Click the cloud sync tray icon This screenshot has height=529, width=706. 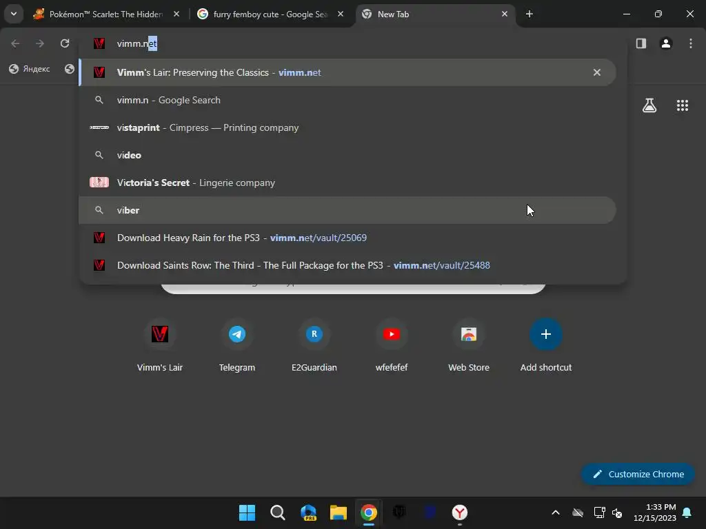578,512
